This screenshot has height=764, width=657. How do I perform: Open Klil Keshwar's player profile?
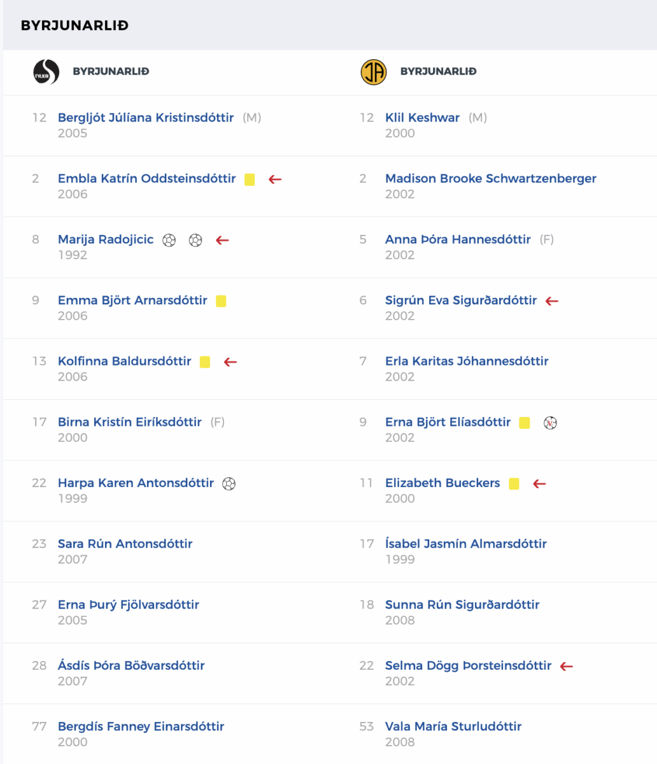click(x=422, y=118)
